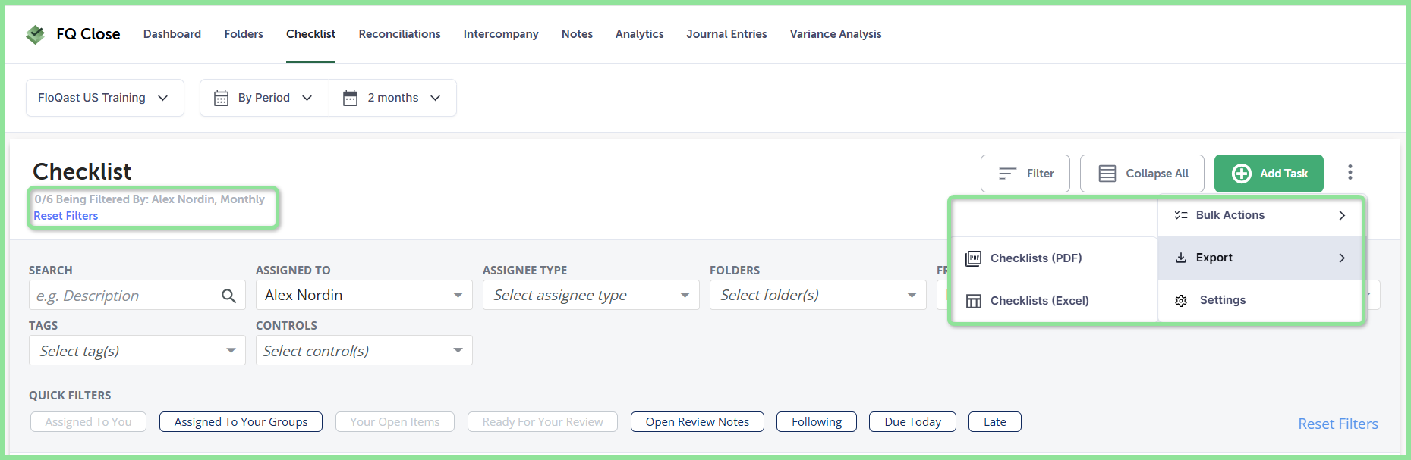The image size is (1411, 460).
Task: Select the Checklist tab
Action: [x=310, y=34]
